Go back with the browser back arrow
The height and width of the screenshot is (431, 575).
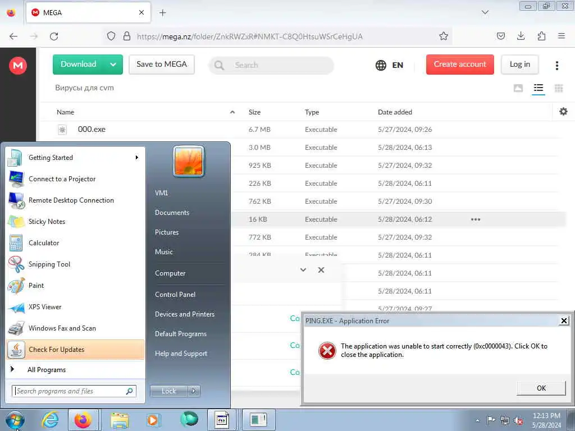click(x=13, y=36)
